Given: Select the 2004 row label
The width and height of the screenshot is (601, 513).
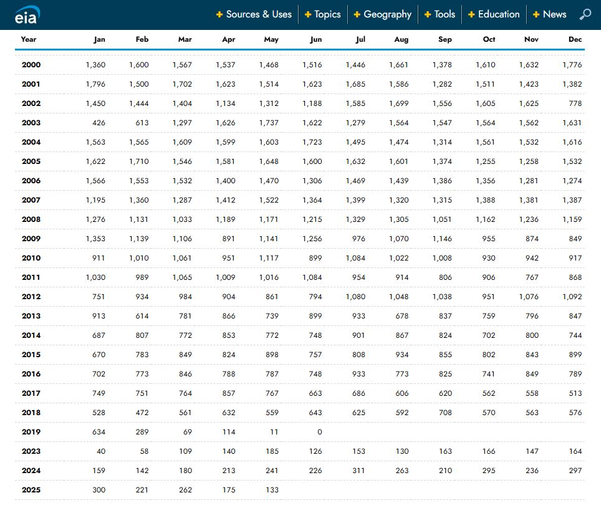Looking at the screenshot, I should (31, 142).
